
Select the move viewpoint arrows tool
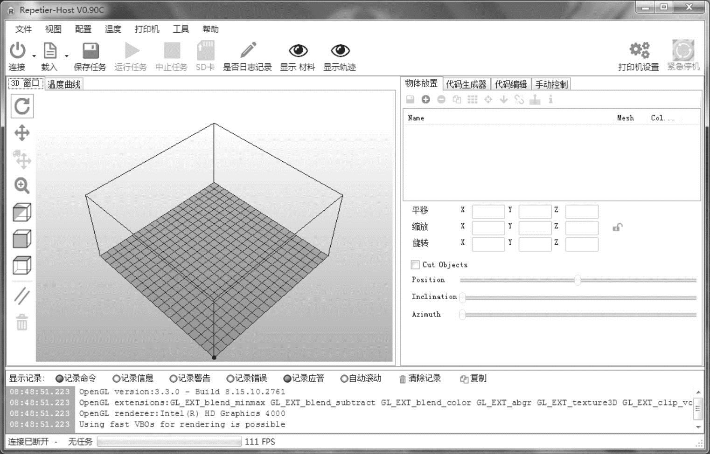click(x=22, y=133)
